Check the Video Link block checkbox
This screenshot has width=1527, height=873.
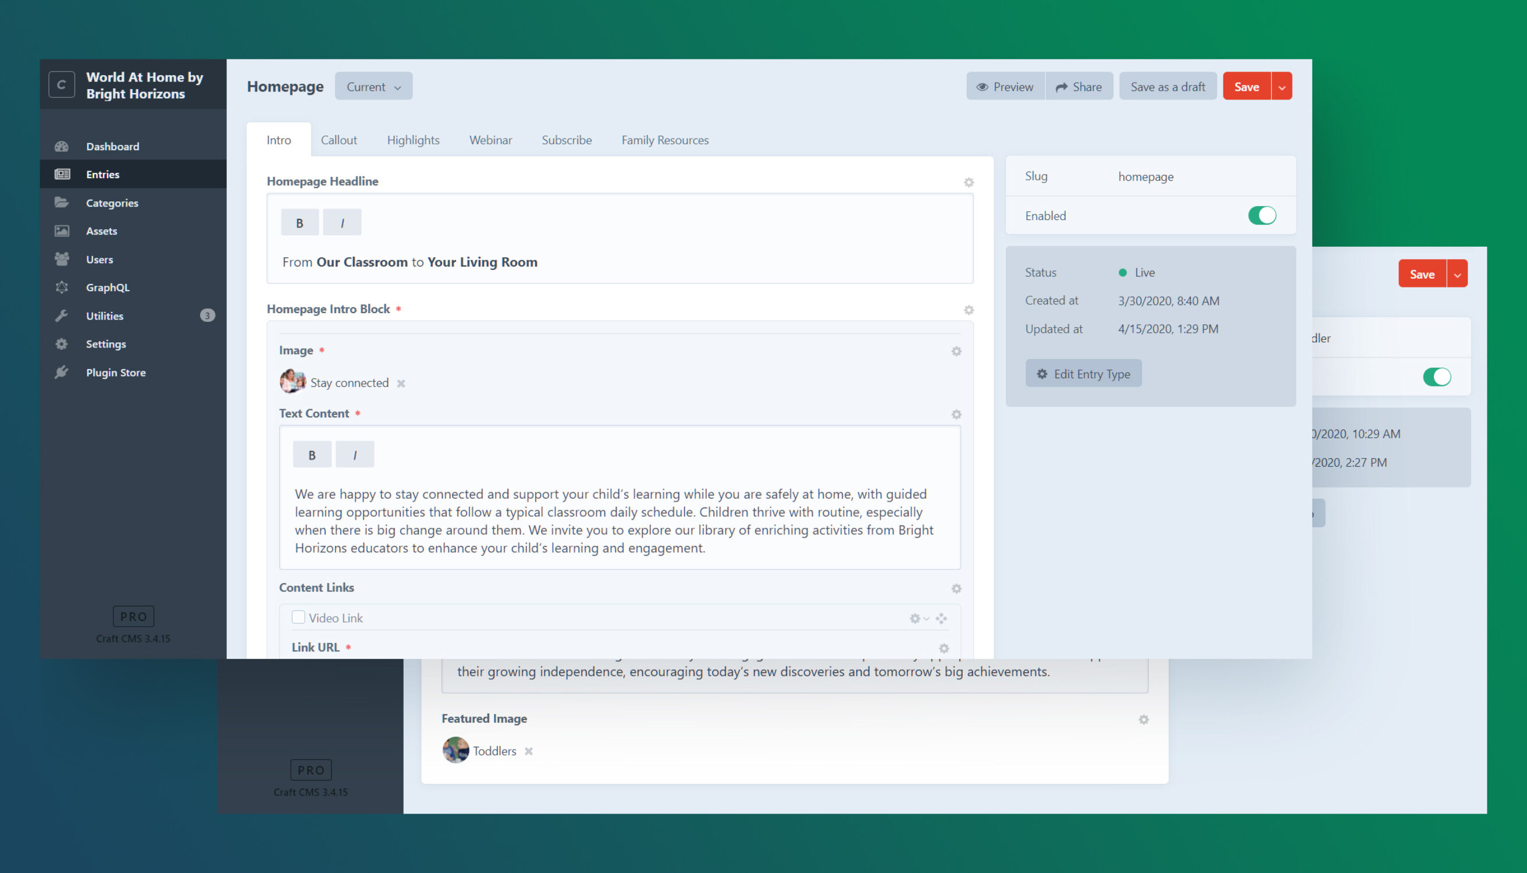298,617
